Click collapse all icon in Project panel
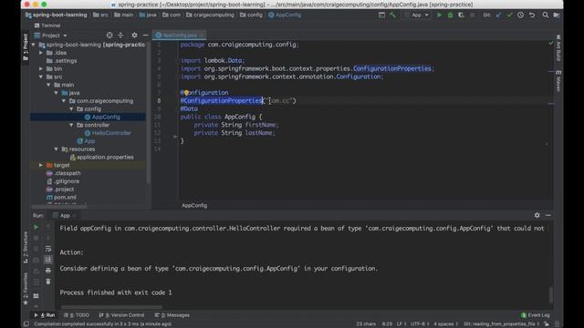This screenshot has height=328, width=584. click(x=120, y=36)
